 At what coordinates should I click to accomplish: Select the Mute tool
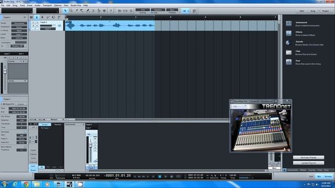coord(93,10)
